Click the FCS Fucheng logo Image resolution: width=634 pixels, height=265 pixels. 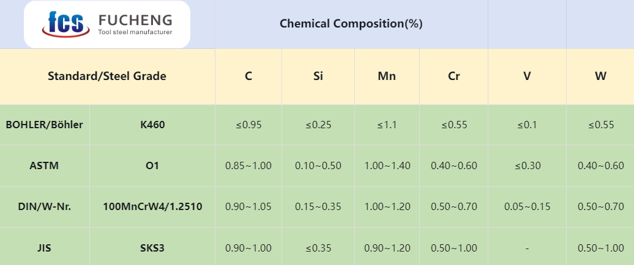point(107,24)
